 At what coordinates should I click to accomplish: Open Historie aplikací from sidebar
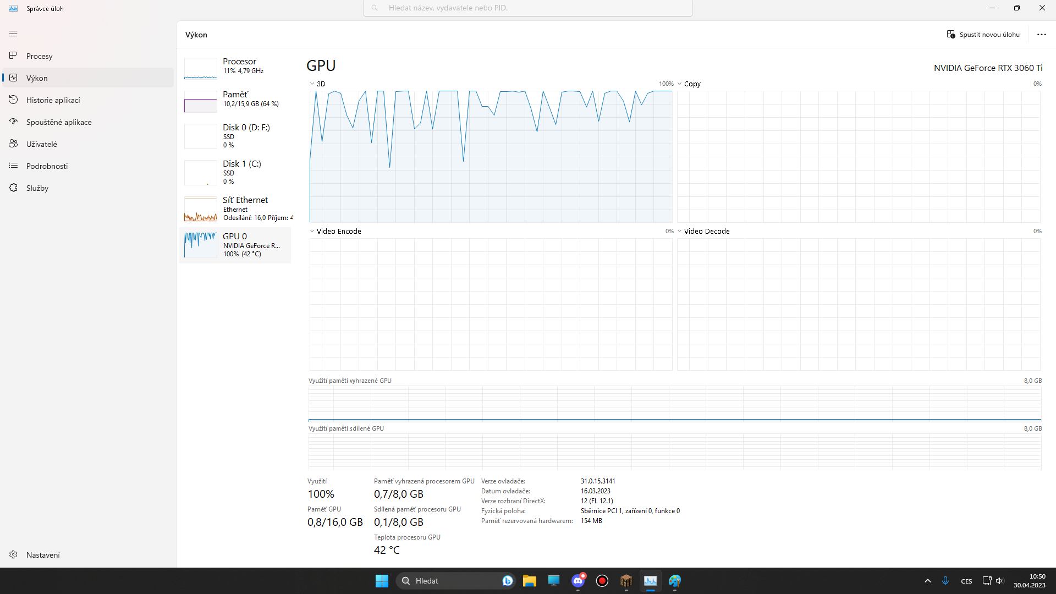53,100
